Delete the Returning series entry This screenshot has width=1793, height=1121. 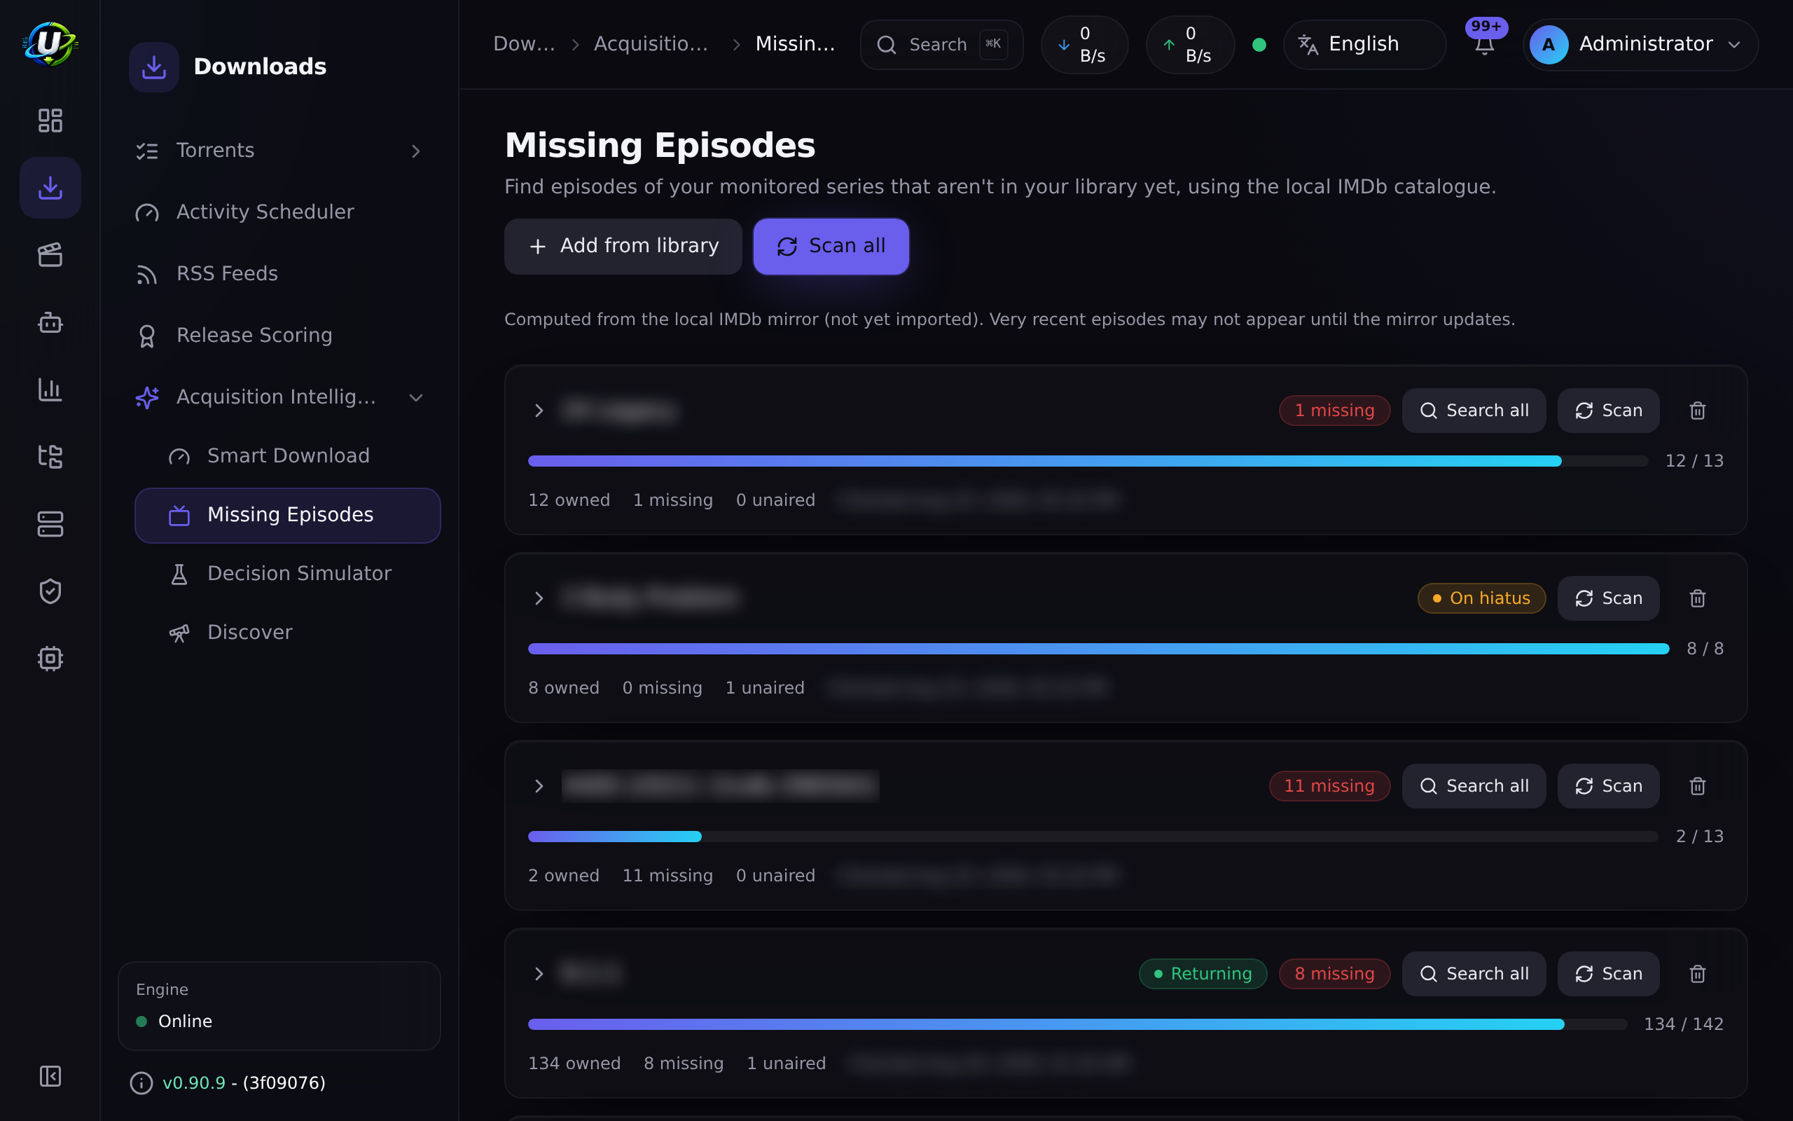(1698, 973)
